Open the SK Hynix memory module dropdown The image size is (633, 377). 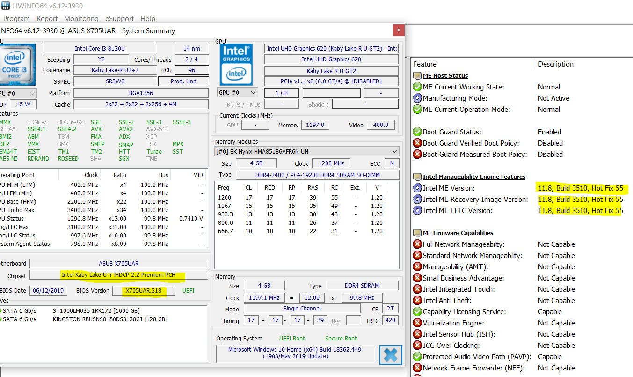coord(307,151)
